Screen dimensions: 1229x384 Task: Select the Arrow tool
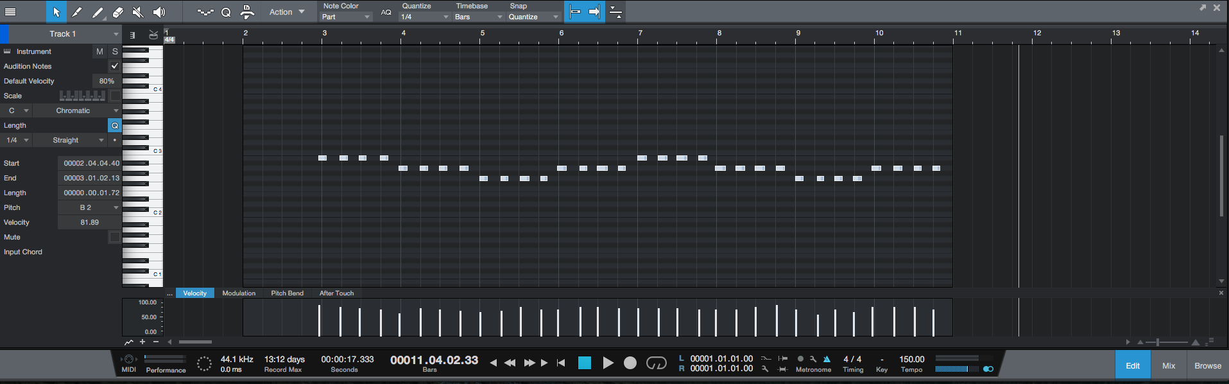coord(56,12)
